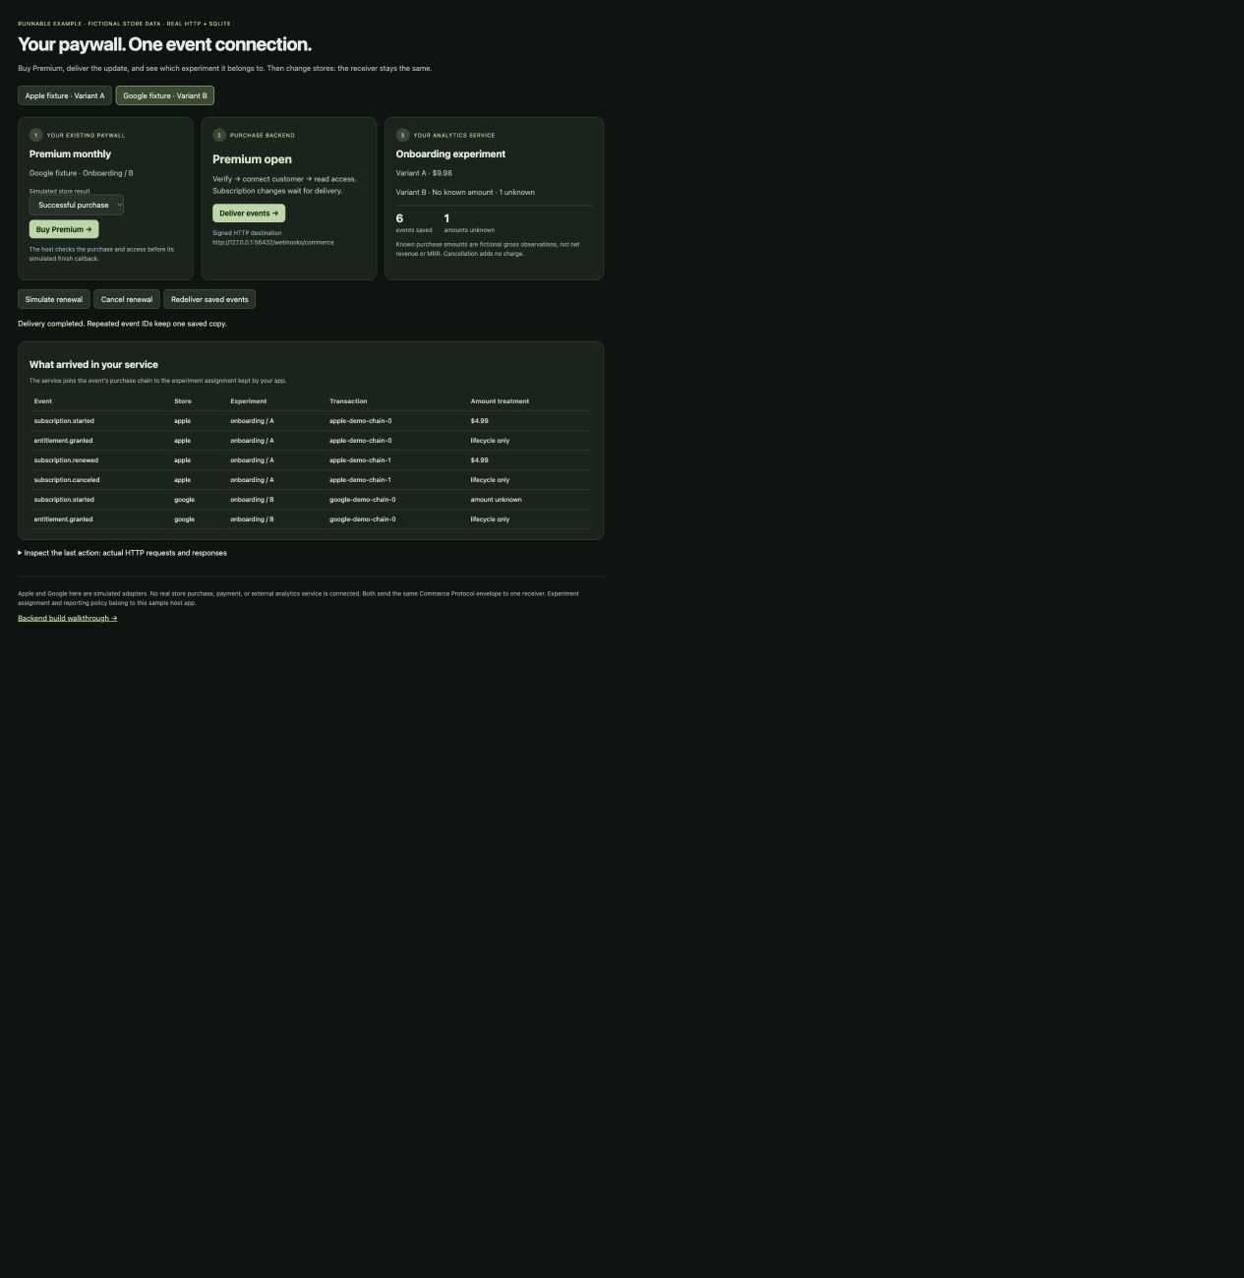Click the Premium monthly heading
This screenshot has width=1244, height=1278.
[x=70, y=153]
